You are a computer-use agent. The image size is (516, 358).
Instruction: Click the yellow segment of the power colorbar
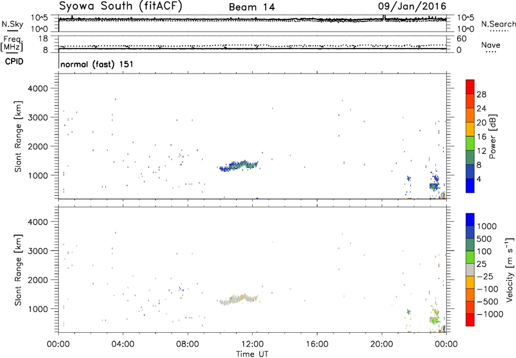click(x=470, y=129)
